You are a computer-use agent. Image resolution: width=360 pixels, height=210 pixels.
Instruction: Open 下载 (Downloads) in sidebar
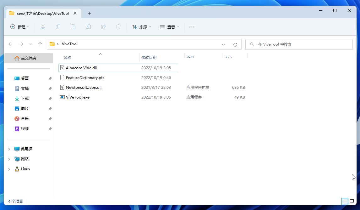(25, 99)
